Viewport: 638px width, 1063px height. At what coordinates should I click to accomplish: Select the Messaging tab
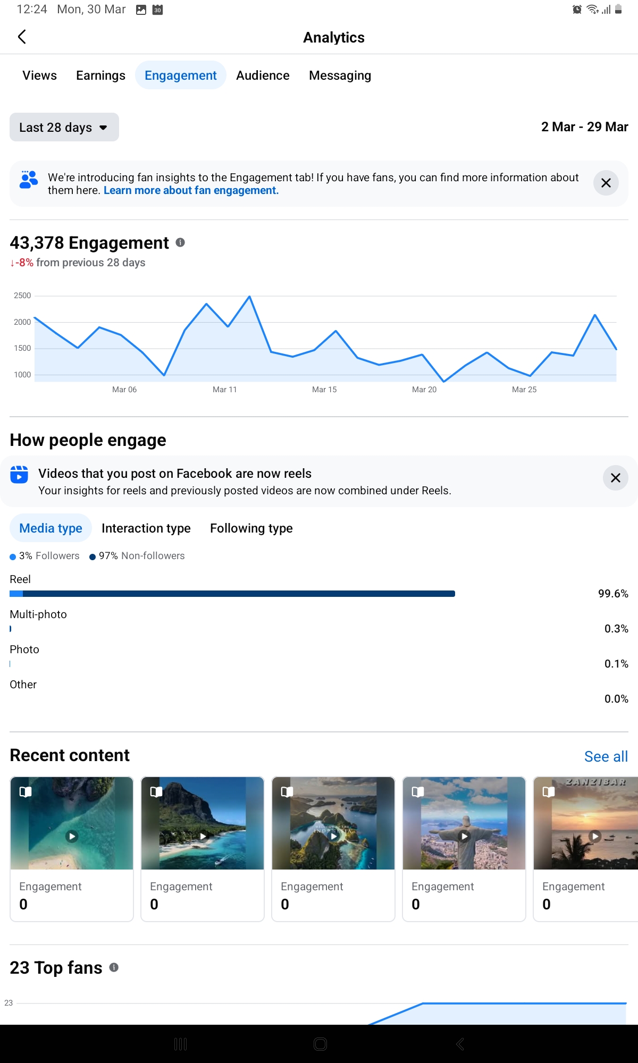click(340, 75)
